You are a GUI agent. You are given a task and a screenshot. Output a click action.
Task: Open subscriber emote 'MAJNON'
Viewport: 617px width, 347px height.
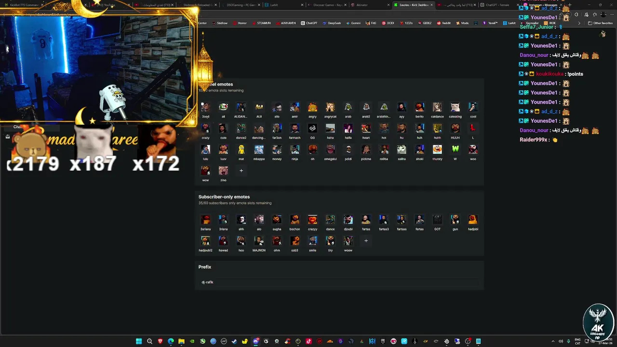[x=259, y=241]
